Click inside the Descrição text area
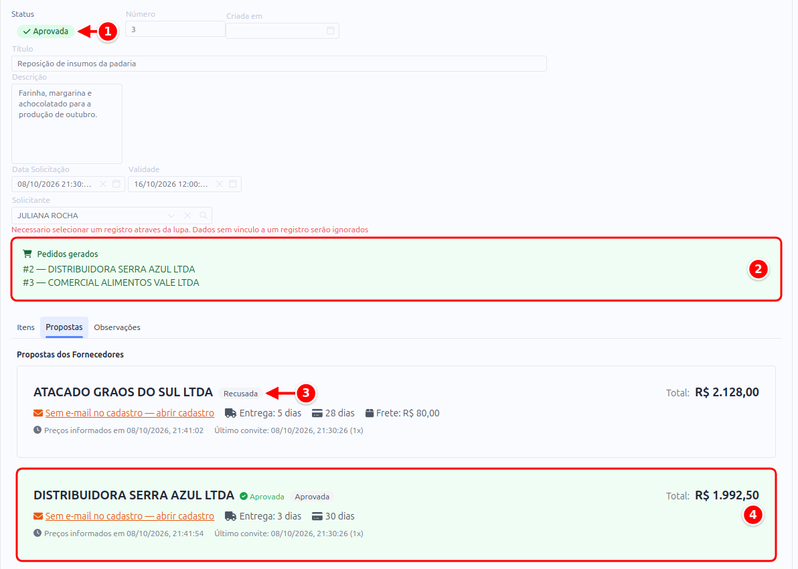 click(x=67, y=124)
